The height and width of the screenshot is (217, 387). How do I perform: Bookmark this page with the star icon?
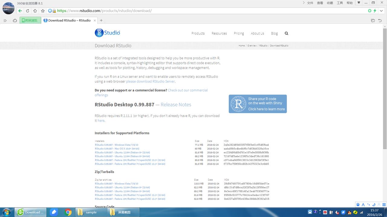pos(43,11)
